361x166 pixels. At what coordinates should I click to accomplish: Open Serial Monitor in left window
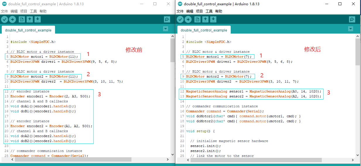167,20
